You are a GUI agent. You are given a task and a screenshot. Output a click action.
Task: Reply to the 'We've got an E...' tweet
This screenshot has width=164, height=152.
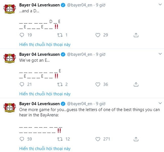coord(22,84)
